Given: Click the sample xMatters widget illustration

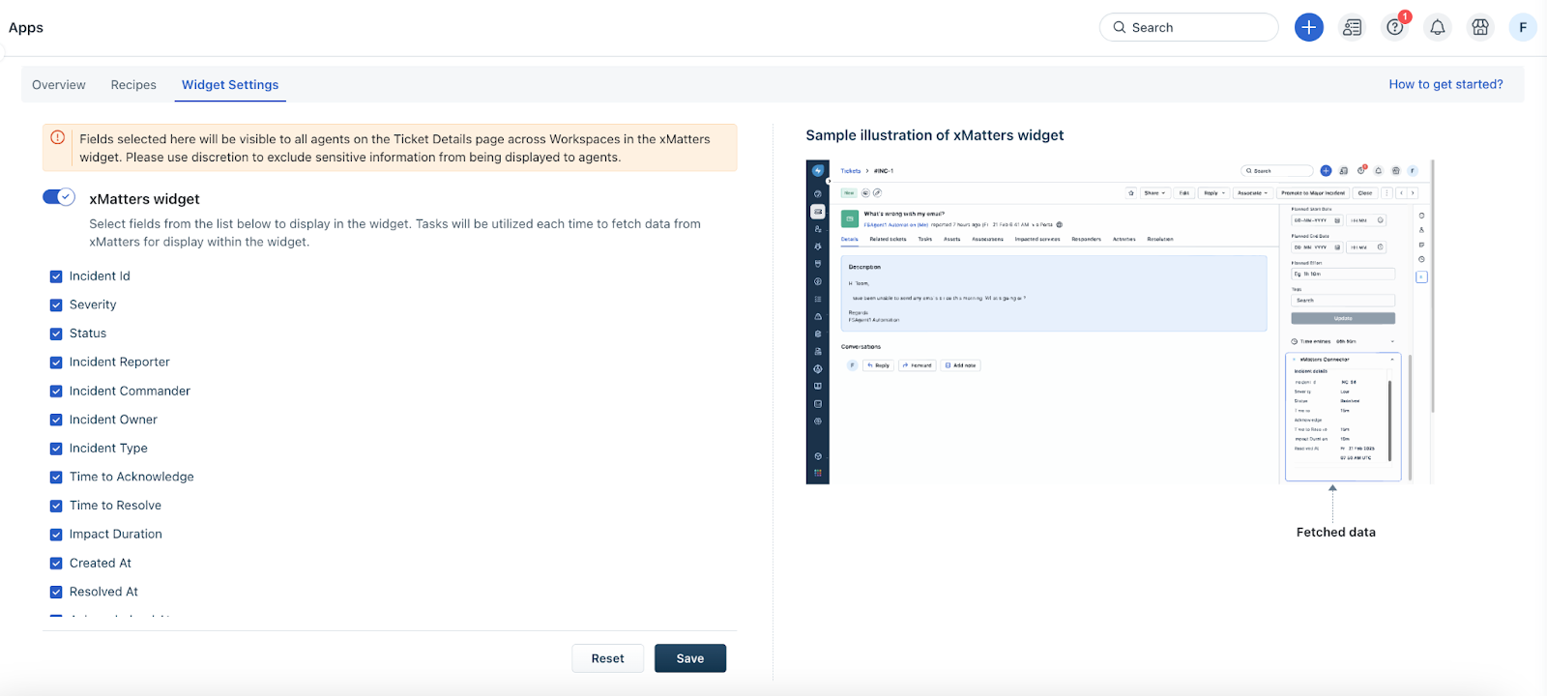Looking at the screenshot, I should [1120, 322].
